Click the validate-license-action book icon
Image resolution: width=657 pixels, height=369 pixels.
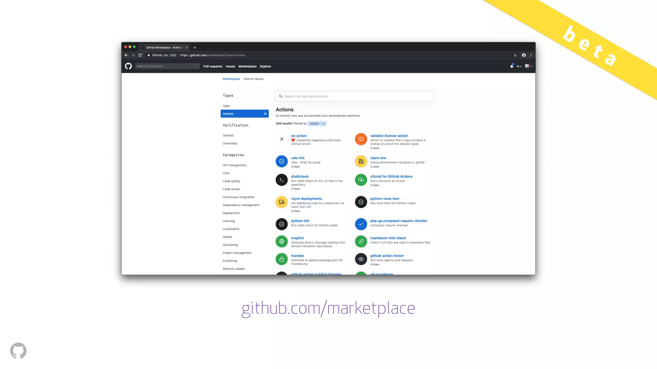[x=361, y=139]
